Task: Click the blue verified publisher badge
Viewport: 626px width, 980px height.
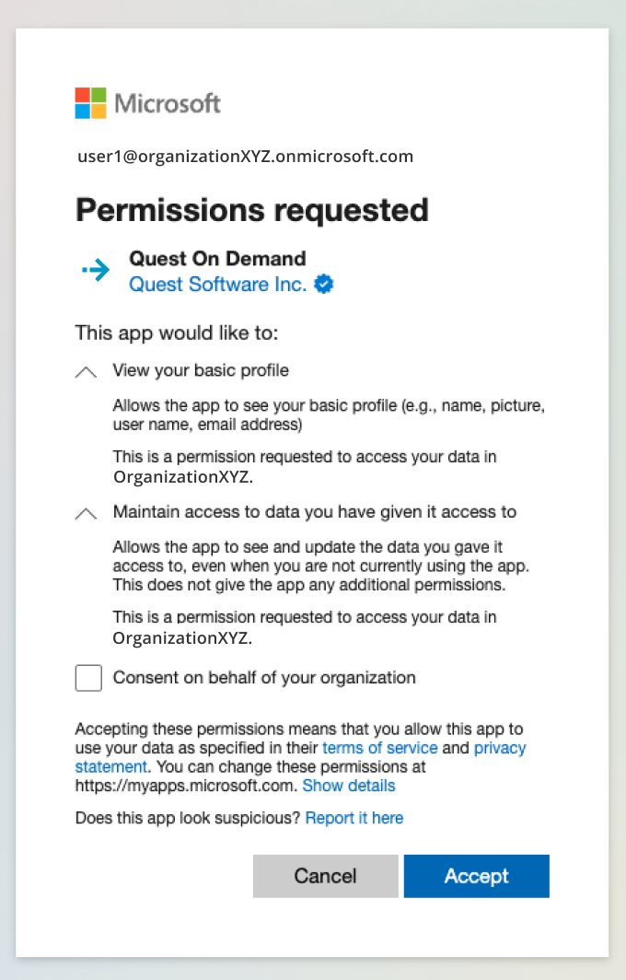Action: click(x=323, y=285)
